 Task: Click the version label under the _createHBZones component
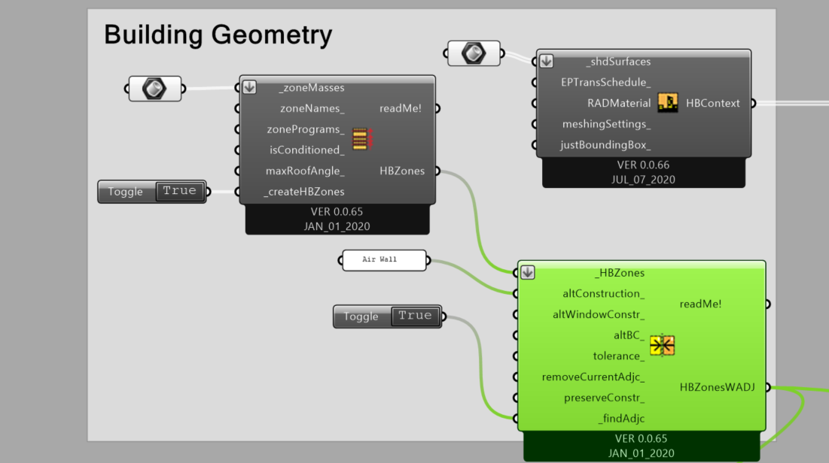pyautogui.click(x=337, y=219)
